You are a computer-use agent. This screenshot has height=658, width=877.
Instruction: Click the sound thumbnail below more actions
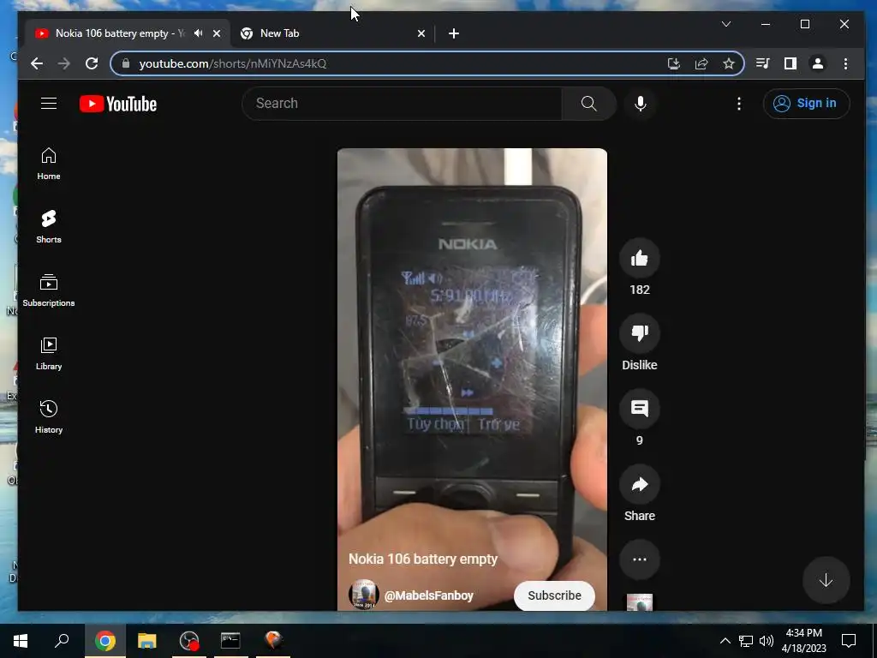point(639,602)
